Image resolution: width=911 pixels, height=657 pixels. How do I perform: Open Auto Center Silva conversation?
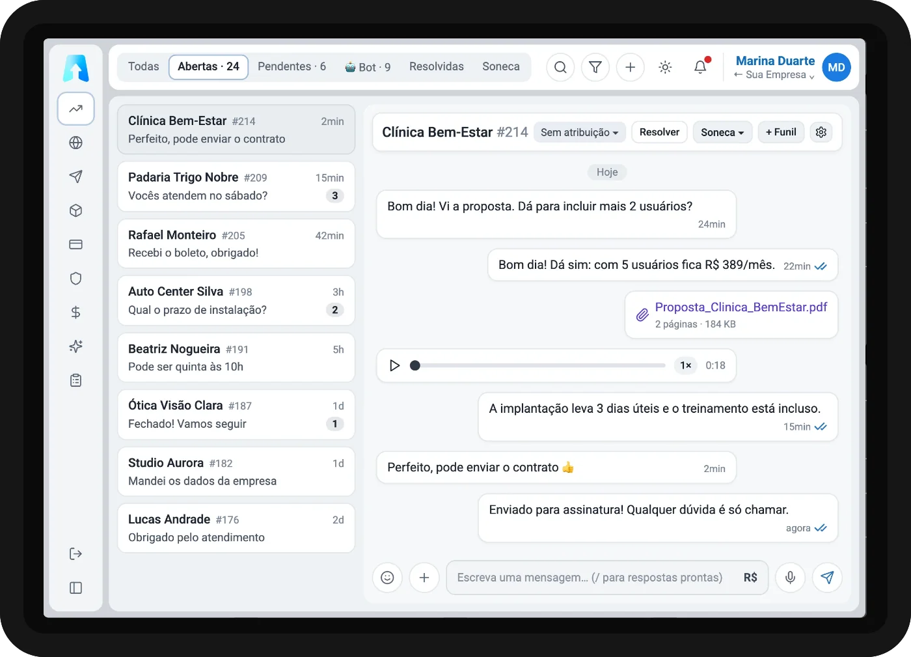[236, 301]
